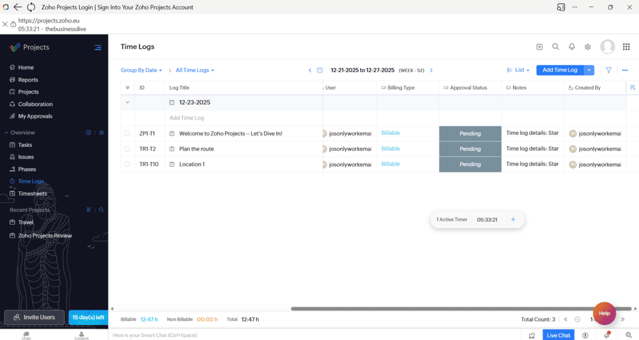Open the active timer 05:33:21
This screenshot has width=639, height=340.
487,220
